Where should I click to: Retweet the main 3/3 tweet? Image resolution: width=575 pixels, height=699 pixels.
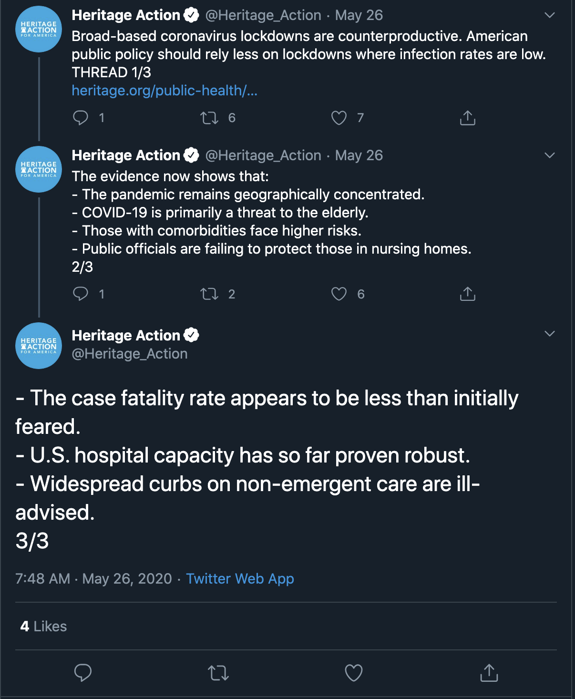click(218, 673)
